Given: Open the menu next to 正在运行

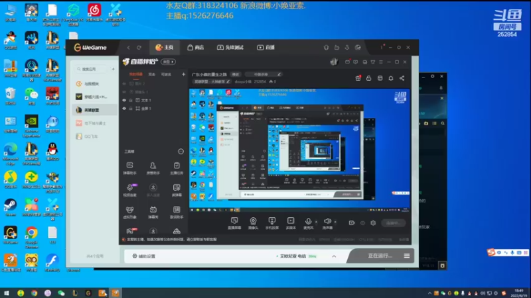Looking at the screenshot, I should click(x=407, y=256).
